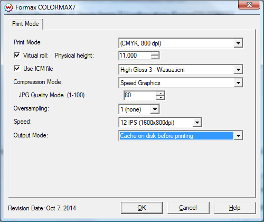Decrease JPG Quality with down arrow
The image size is (264, 222).
point(161,97)
